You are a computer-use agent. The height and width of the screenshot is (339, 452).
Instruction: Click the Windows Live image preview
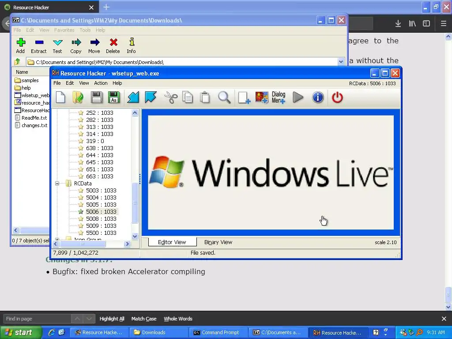click(271, 173)
